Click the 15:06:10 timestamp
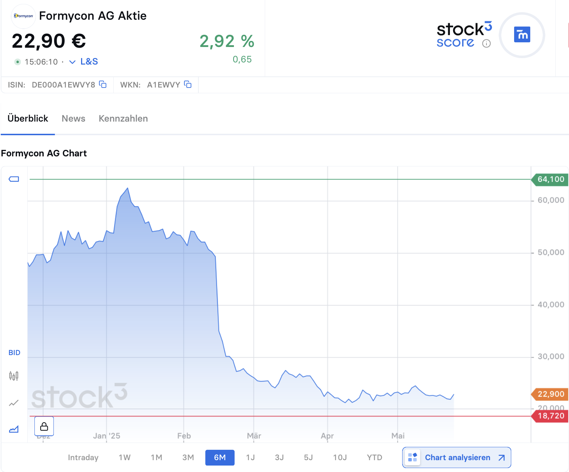The height and width of the screenshot is (472, 569). click(41, 62)
